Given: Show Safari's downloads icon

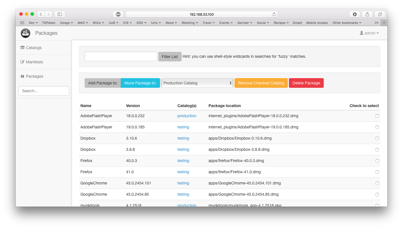Looking at the screenshot, I should point(355,14).
